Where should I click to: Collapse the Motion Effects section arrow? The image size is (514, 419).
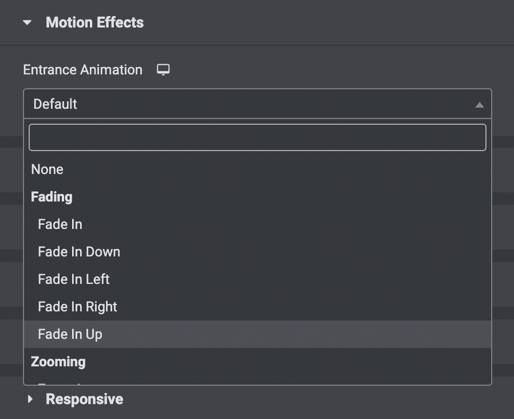[x=27, y=23]
